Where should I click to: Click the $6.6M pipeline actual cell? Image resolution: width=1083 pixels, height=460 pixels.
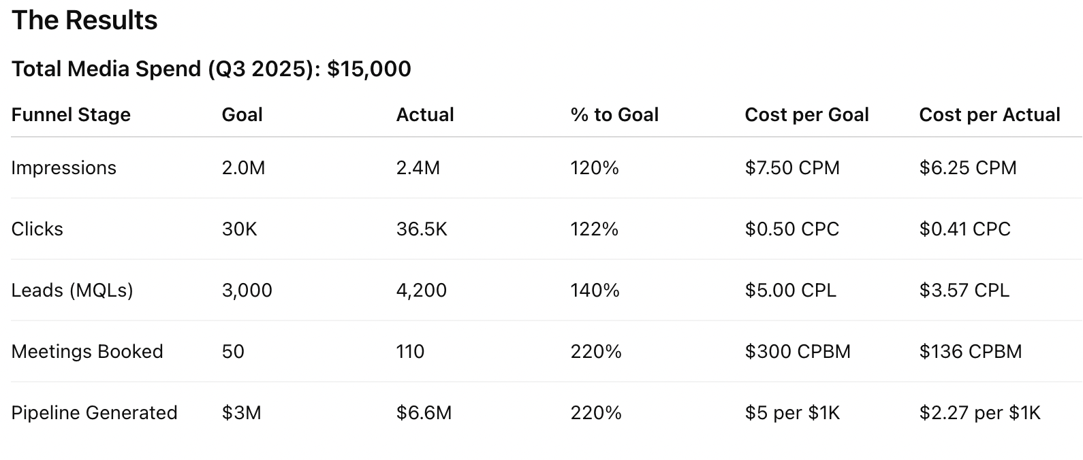424,412
